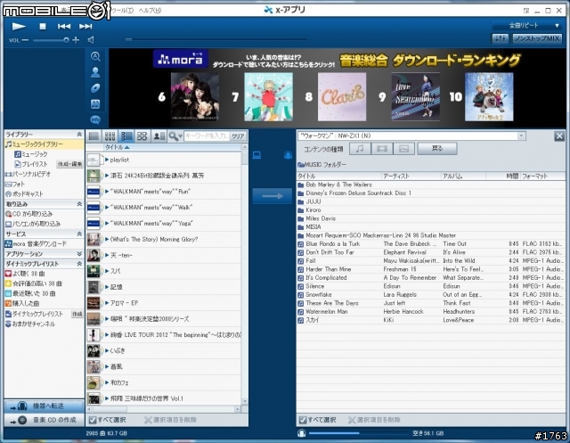
Task: Open the ClariS ranking 8 album cover
Action: (342, 97)
